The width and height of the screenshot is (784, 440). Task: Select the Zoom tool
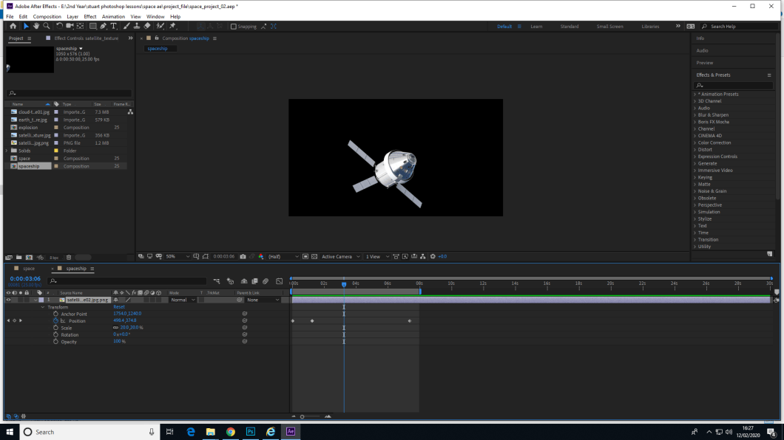(47, 26)
